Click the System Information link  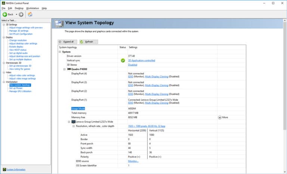[16, 170]
